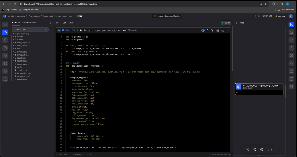This screenshot has width=297, height=157.
Task: Collapse the file browser panel with chevron
Action: (x=50, y=23)
